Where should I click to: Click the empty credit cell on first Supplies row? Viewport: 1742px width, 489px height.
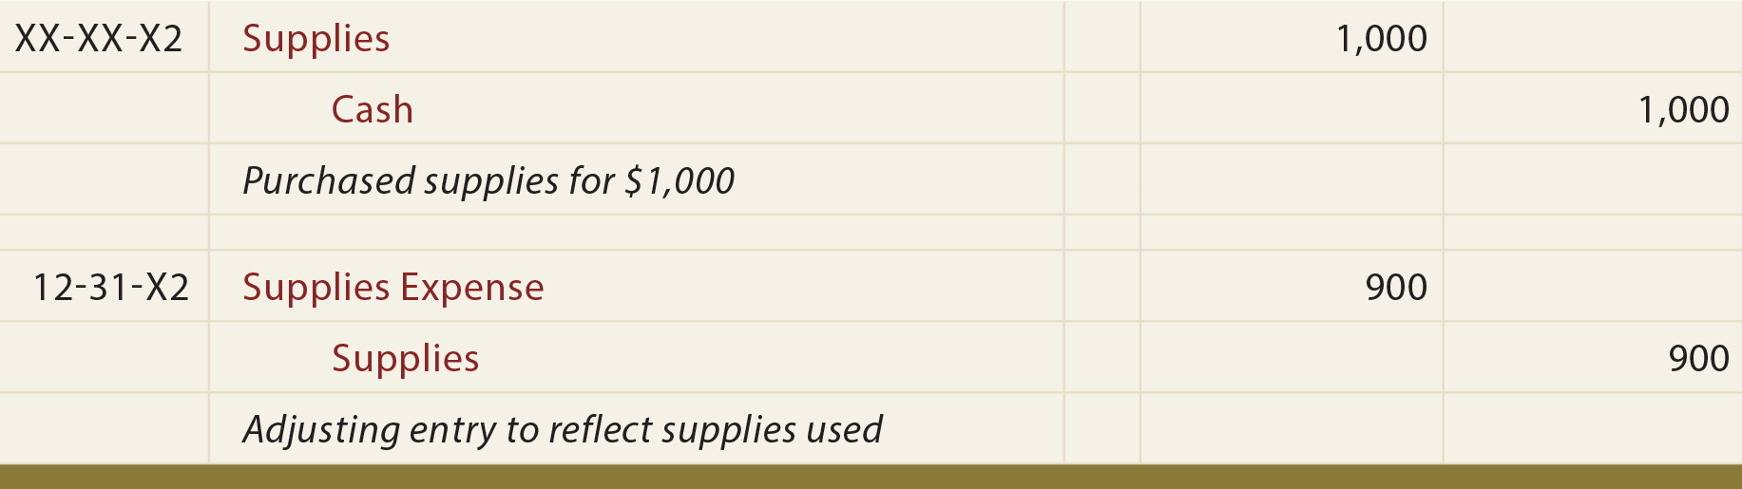tap(1593, 37)
